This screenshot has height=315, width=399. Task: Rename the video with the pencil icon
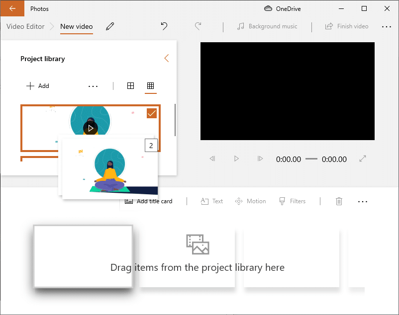click(x=110, y=26)
